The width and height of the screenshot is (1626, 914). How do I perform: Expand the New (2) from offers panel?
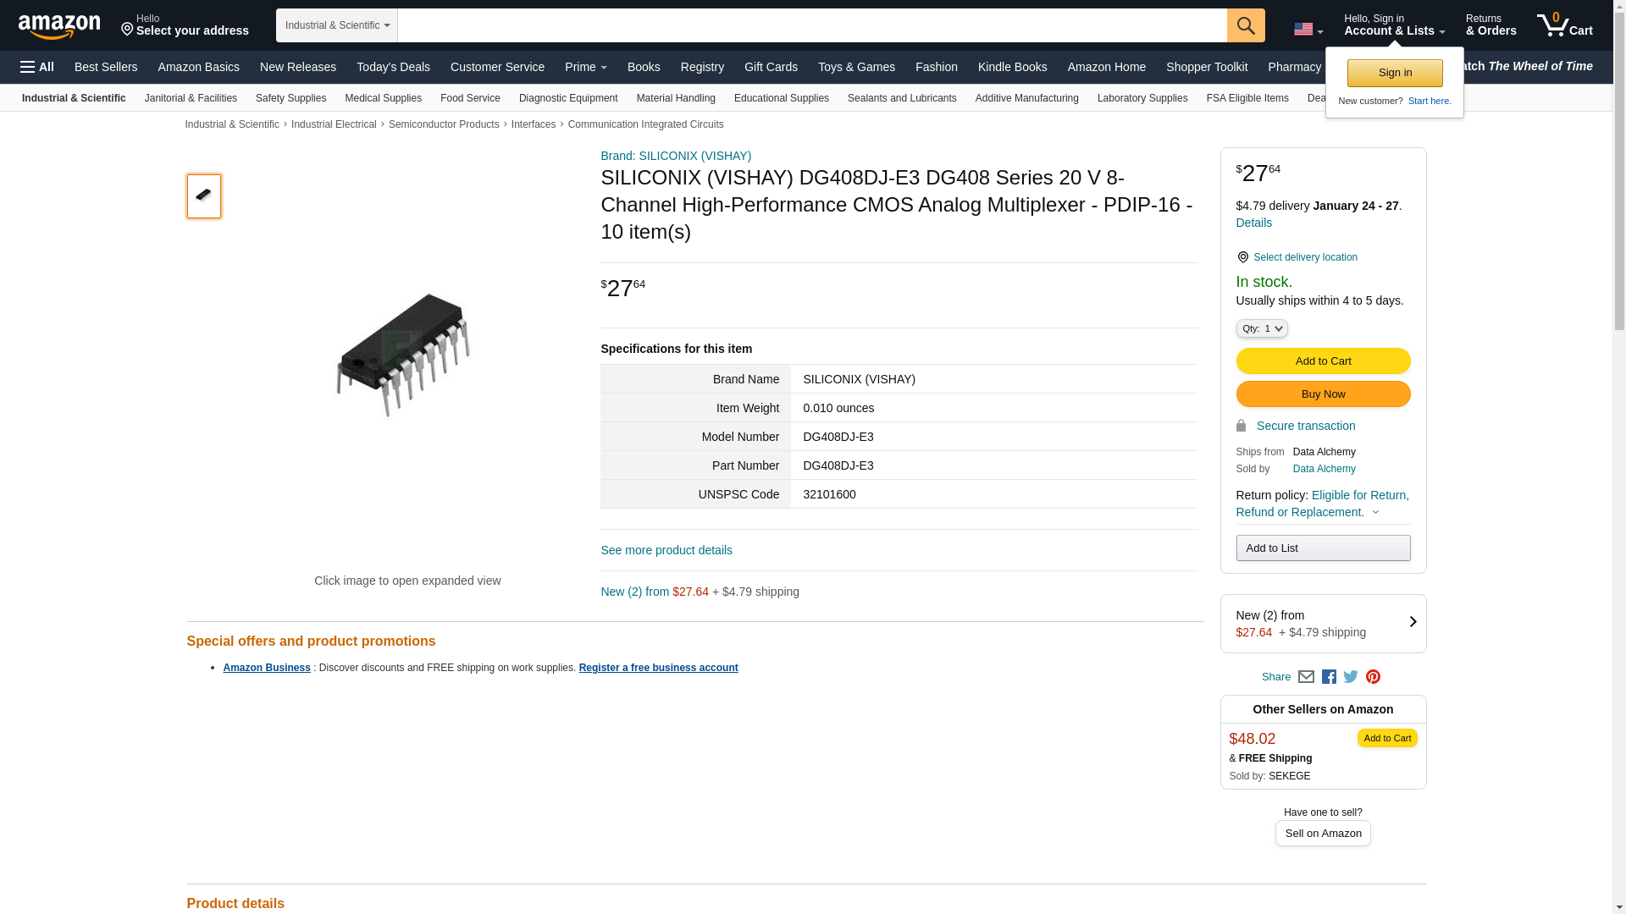pyautogui.click(x=1323, y=624)
